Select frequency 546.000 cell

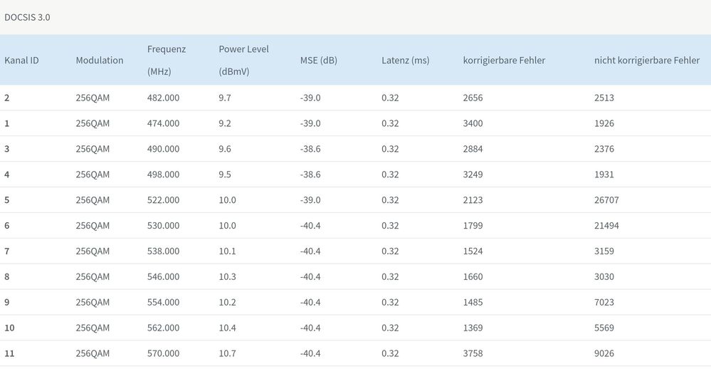point(163,277)
